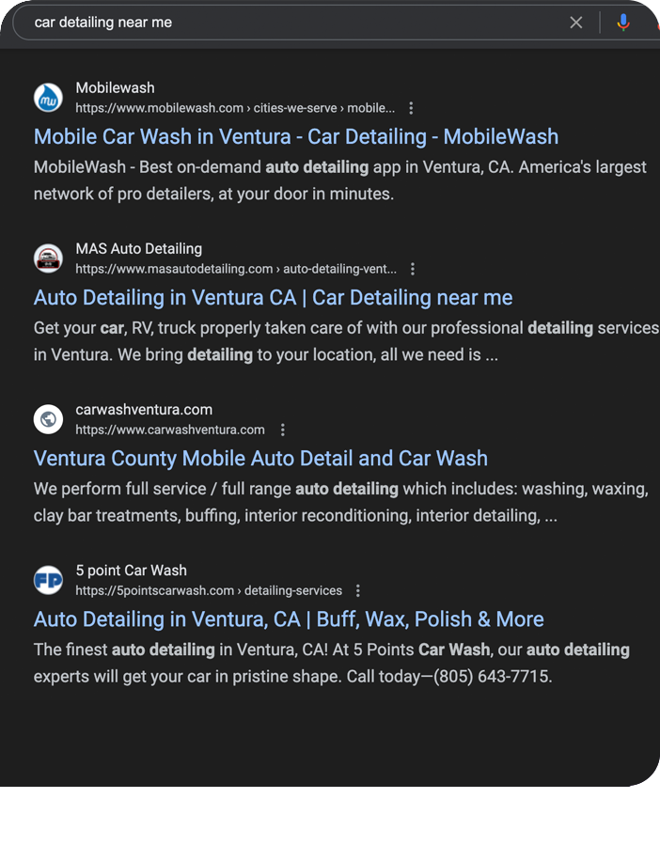
Task: Click the MAS Auto Detailing favicon
Action: point(48,258)
